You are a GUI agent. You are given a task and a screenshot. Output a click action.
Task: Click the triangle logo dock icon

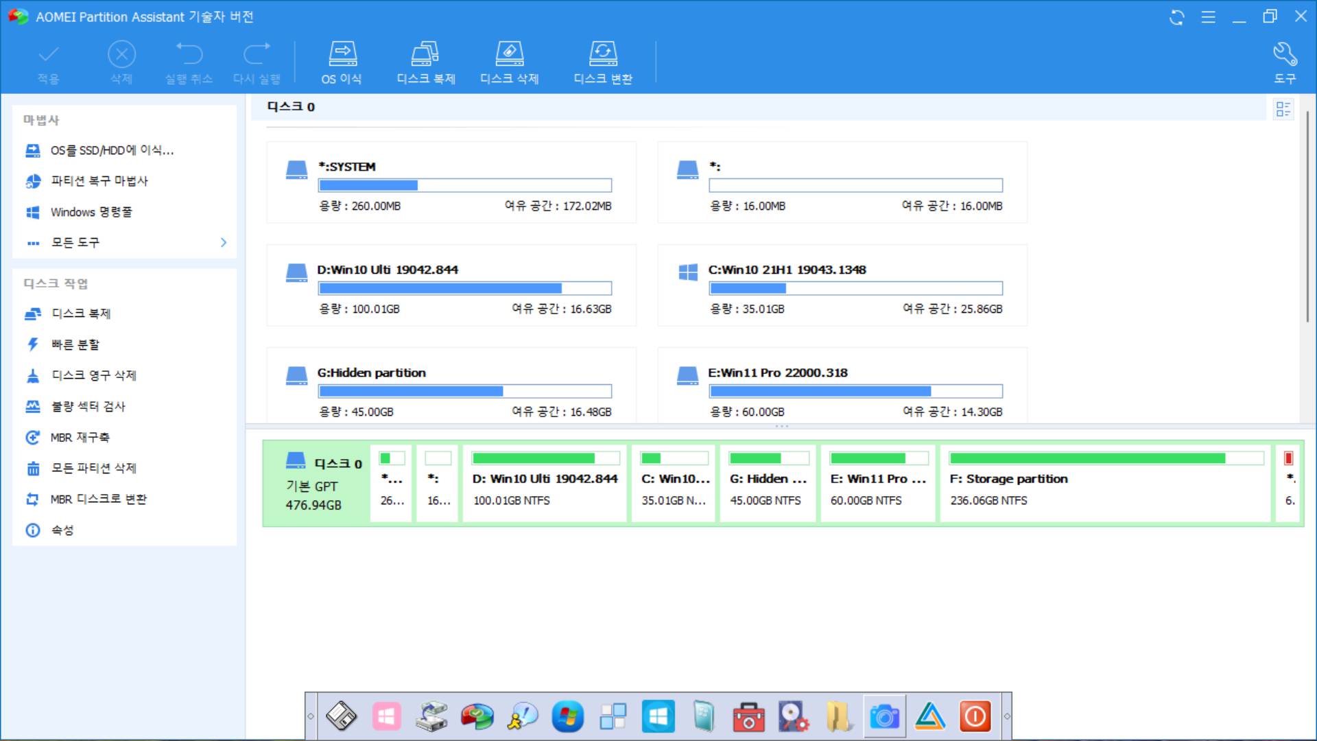point(930,716)
